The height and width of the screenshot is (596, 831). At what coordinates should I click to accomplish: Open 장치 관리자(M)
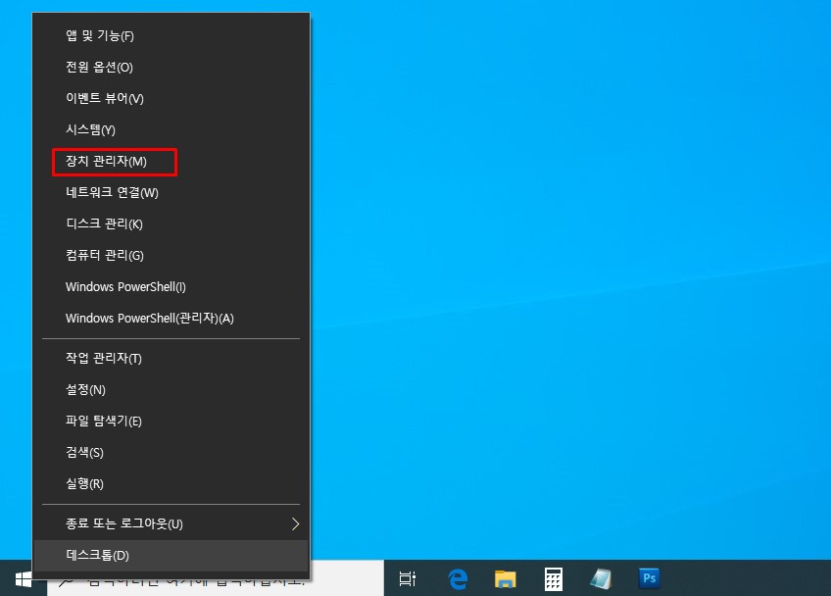pyautogui.click(x=171, y=161)
